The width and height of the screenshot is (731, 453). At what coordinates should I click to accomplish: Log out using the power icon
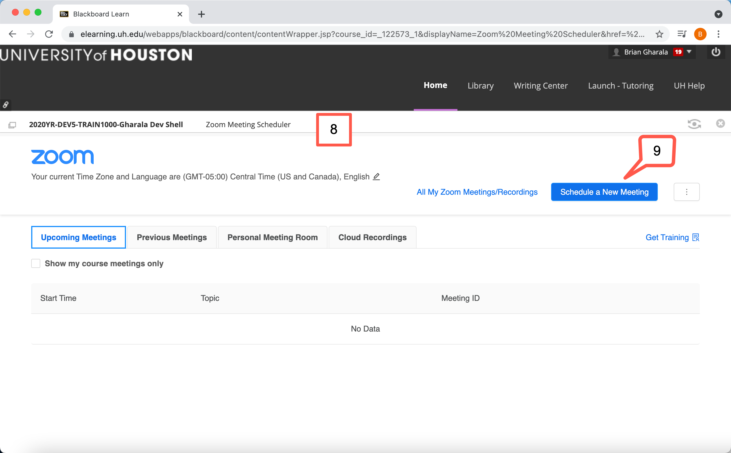click(x=716, y=52)
